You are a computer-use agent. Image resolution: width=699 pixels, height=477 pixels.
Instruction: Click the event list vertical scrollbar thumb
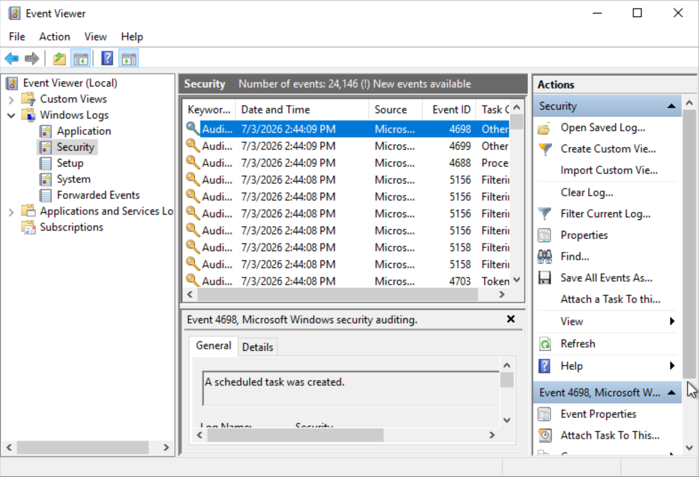pyautogui.click(x=517, y=122)
